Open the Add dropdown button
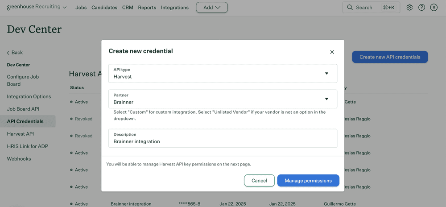 212,8
